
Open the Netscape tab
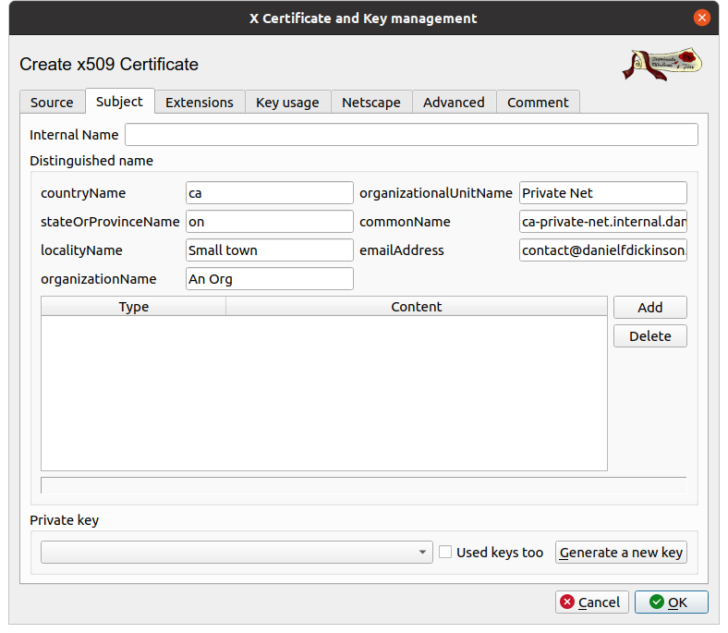371,103
